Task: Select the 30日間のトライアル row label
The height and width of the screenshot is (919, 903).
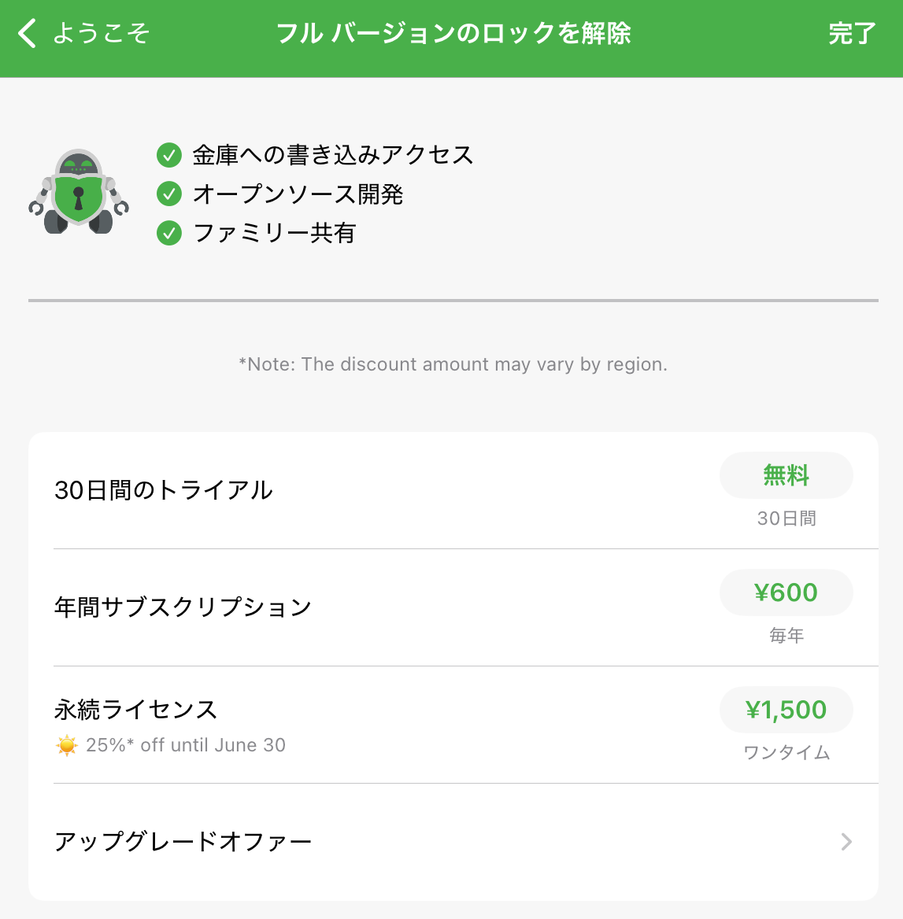Action: pyautogui.click(x=164, y=490)
